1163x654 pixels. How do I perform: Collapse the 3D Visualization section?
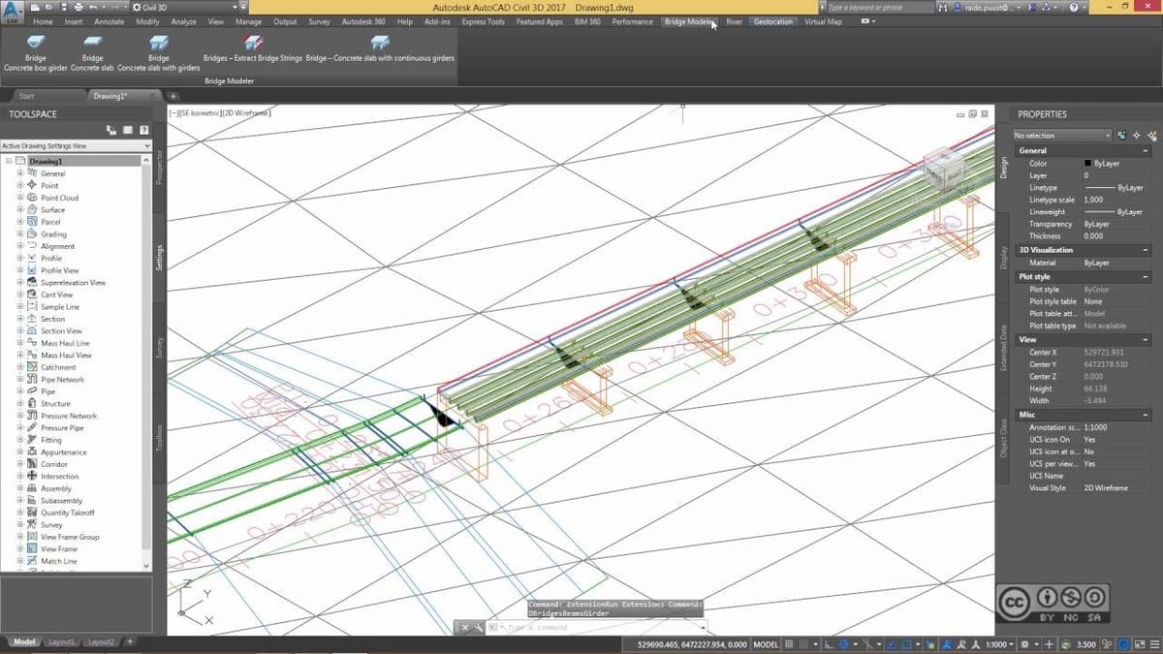click(1147, 249)
